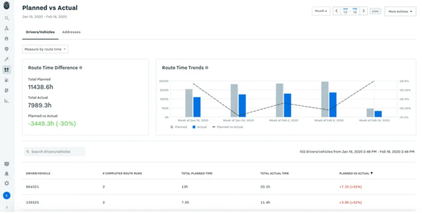Open the settings gear icon
Image resolution: width=422 pixels, height=214 pixels.
point(7,183)
